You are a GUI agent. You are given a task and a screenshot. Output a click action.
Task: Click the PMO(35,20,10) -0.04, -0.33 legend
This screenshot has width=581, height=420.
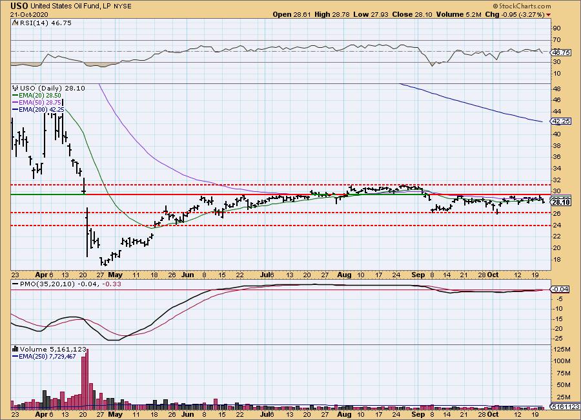70,284
